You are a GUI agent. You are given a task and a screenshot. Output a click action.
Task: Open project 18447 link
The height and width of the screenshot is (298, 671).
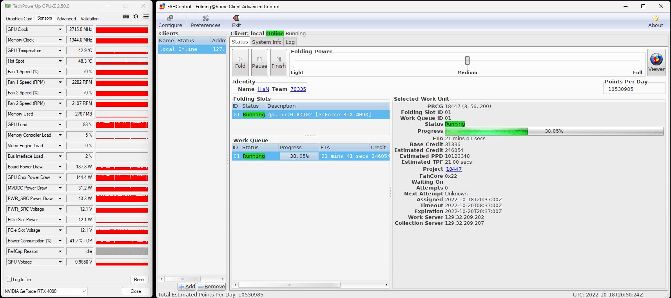tap(454, 169)
